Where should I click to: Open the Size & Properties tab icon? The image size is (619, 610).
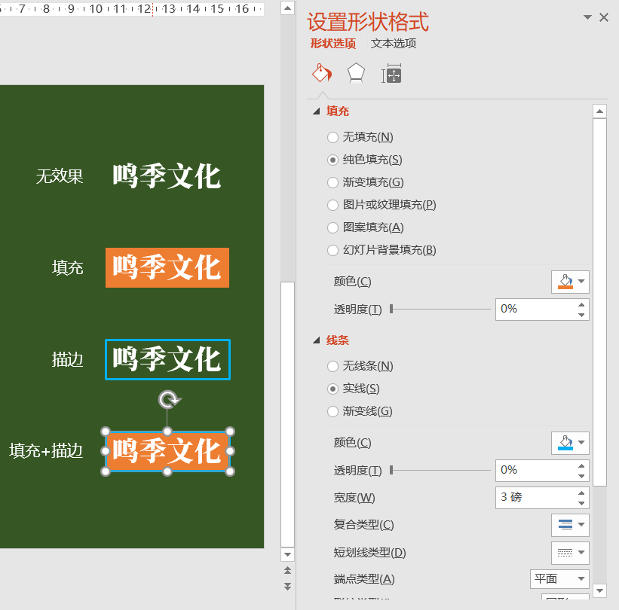tap(391, 73)
